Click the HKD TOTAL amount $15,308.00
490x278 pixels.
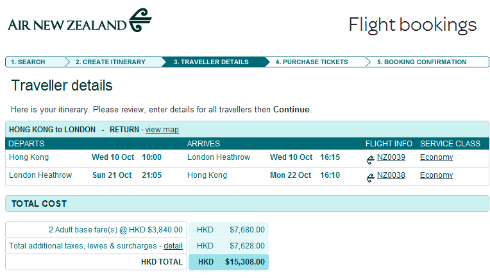click(x=244, y=262)
